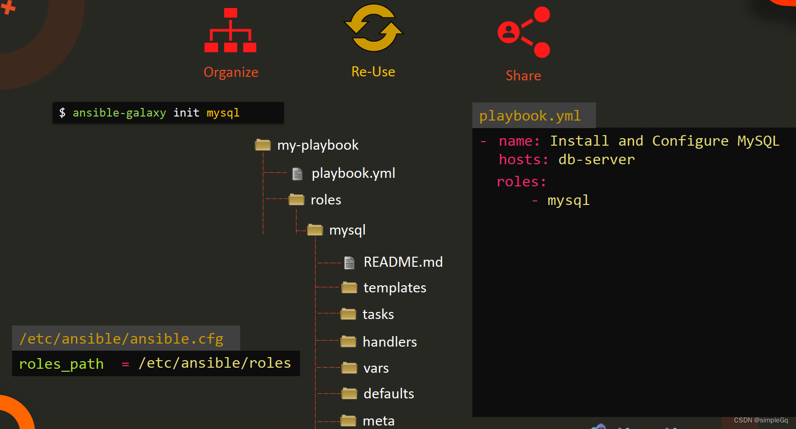Click the README.md file name
The image size is (796, 429).
click(x=403, y=262)
